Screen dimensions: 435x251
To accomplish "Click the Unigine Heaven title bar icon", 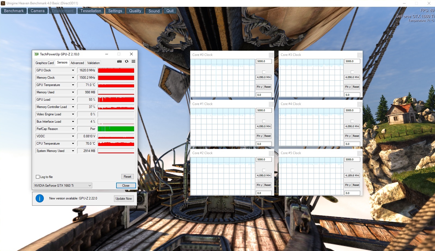I will (3, 3).
